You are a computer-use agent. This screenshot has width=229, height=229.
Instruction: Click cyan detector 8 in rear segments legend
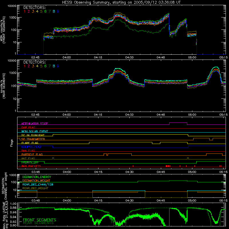tap(54, 66)
